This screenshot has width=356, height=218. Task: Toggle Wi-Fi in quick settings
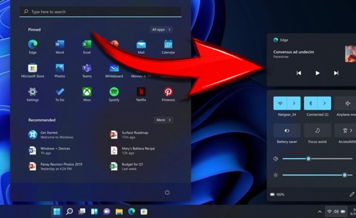tap(280, 103)
